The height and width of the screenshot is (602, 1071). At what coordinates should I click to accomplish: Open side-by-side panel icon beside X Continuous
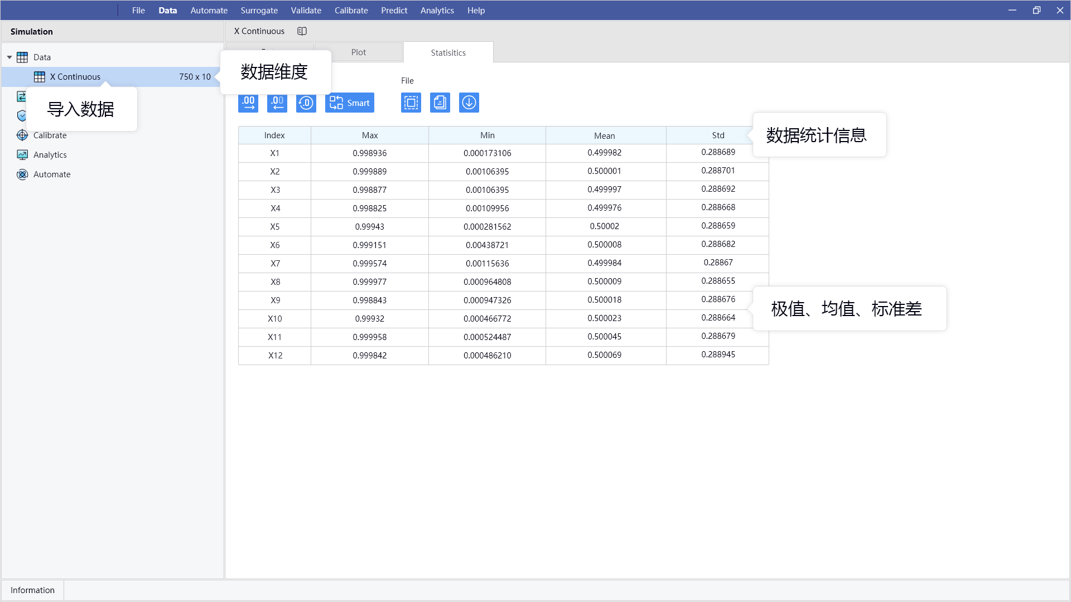[x=302, y=31]
